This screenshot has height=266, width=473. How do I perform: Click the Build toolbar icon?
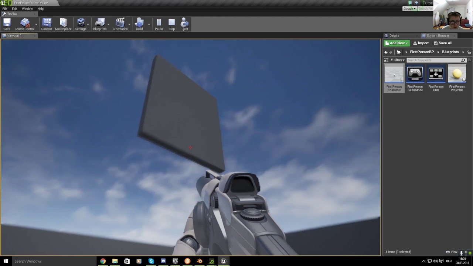(139, 24)
